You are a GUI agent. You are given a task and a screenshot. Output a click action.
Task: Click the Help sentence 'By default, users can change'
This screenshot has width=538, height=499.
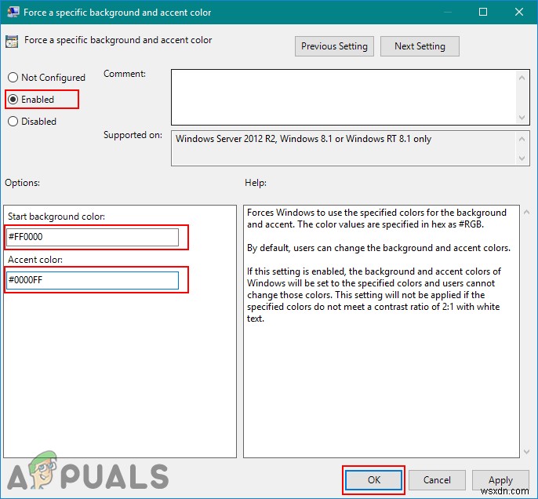coord(379,248)
